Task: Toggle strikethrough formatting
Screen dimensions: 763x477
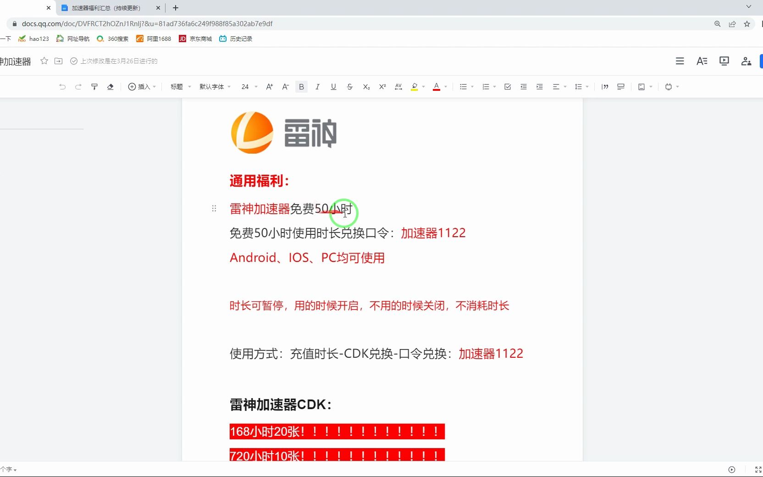Action: (350, 87)
